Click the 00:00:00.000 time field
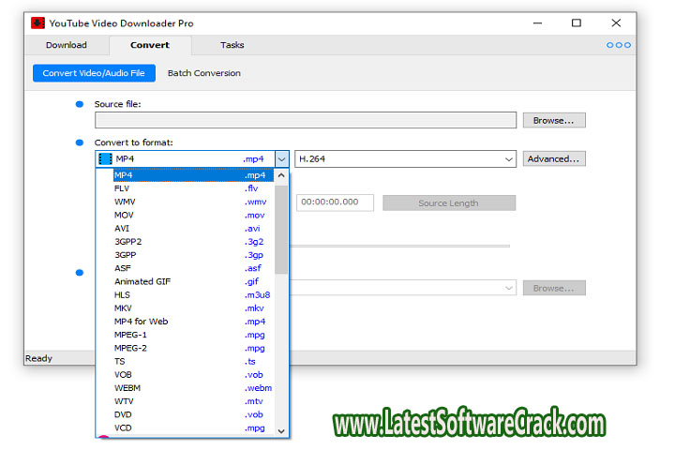Screen dimensions: 675x450 (x=335, y=202)
